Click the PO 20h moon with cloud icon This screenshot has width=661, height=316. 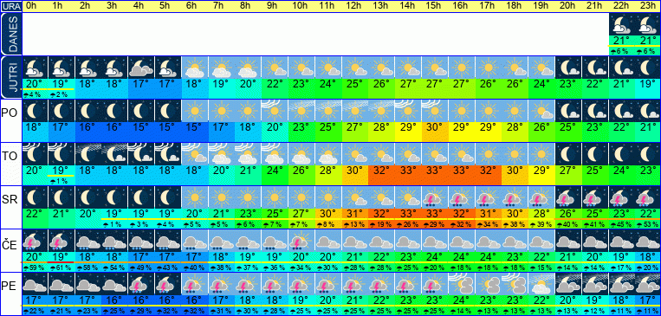click(567, 111)
